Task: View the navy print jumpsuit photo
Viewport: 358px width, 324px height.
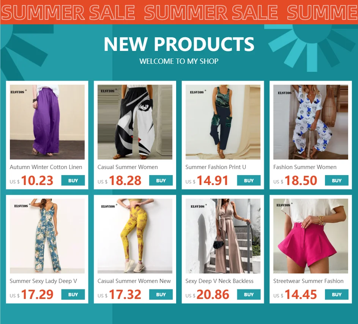Action: (x=223, y=122)
